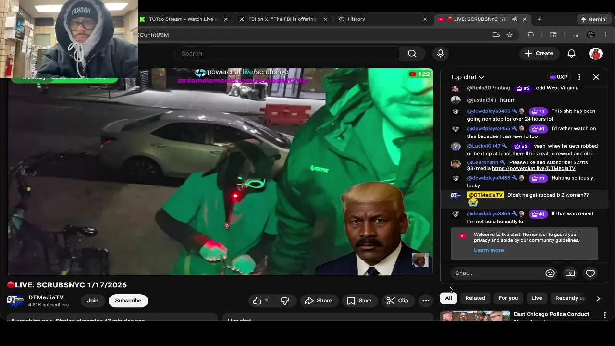Open the DTMediaTV channel name
This screenshot has height=346, width=615.
46,297
